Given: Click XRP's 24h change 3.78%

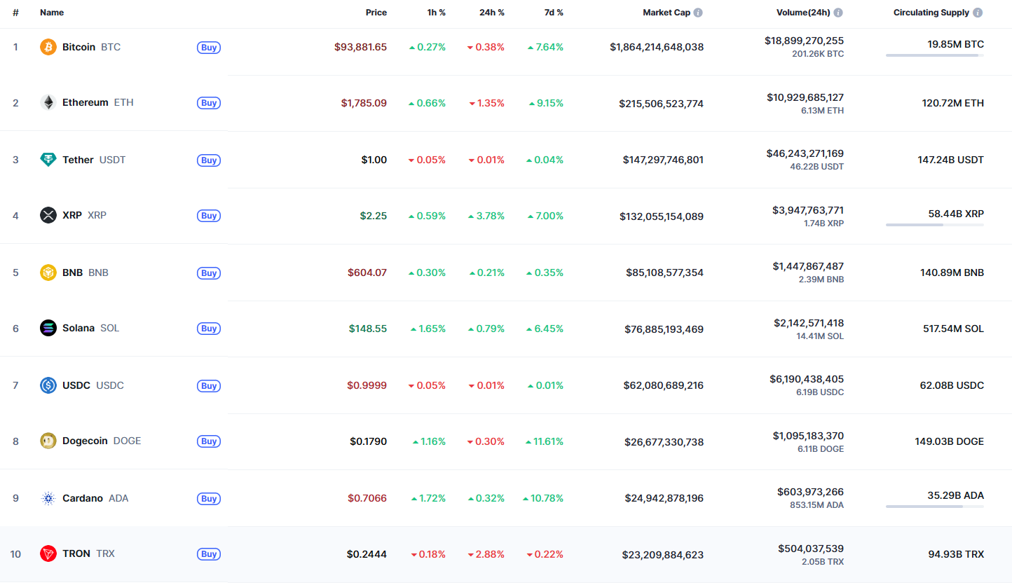Looking at the screenshot, I should click(x=486, y=216).
